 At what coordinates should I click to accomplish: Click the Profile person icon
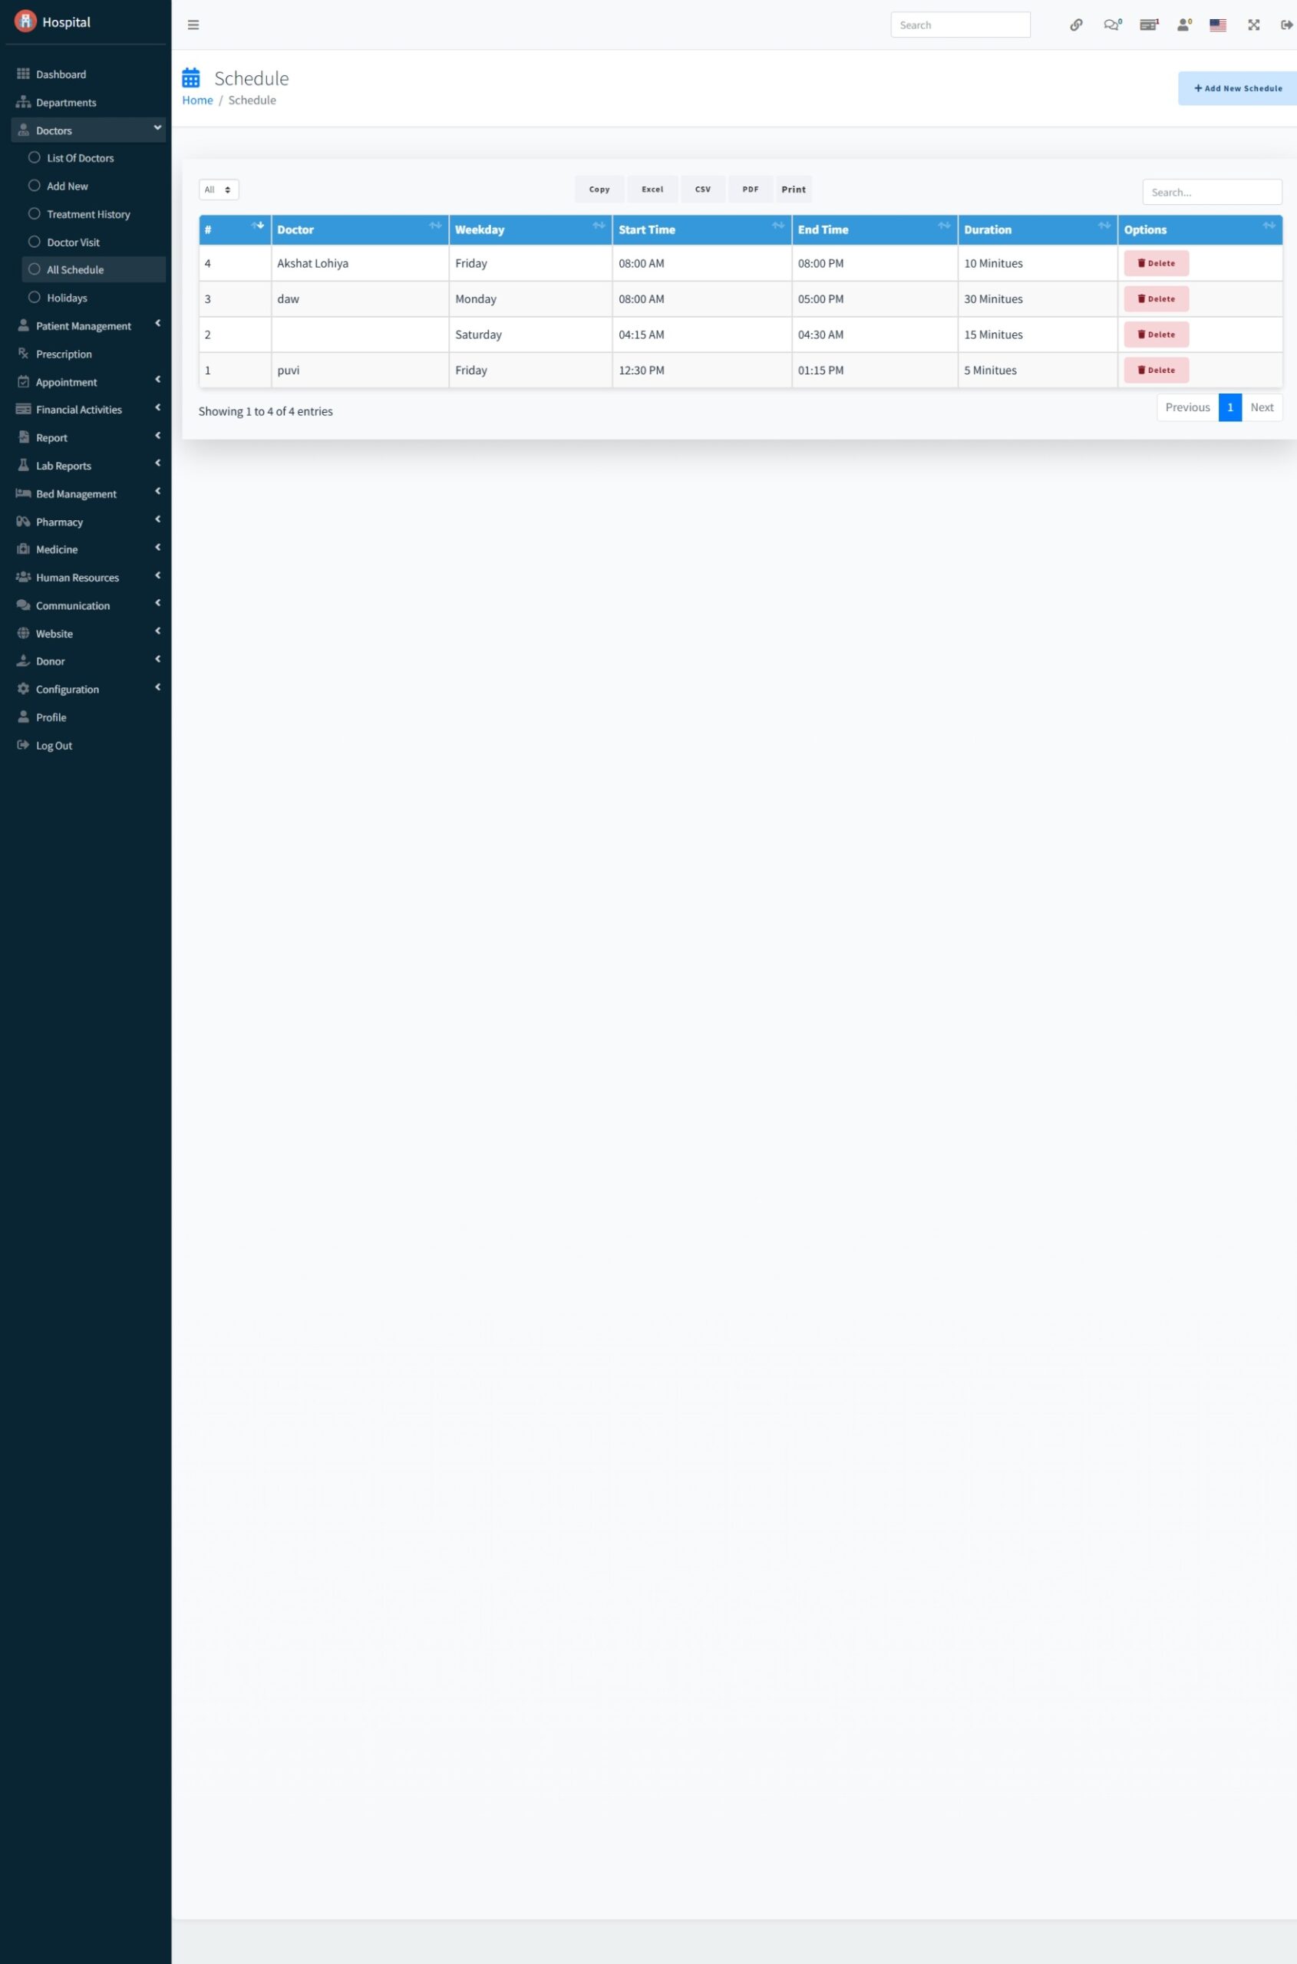(x=23, y=717)
